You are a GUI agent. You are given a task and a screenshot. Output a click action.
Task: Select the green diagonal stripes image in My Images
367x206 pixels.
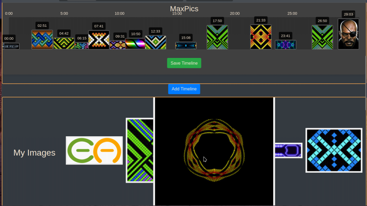tap(140, 151)
